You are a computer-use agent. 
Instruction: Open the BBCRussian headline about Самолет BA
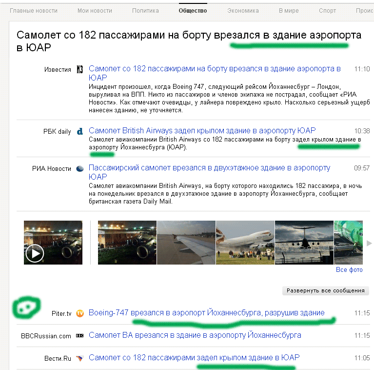195,335
